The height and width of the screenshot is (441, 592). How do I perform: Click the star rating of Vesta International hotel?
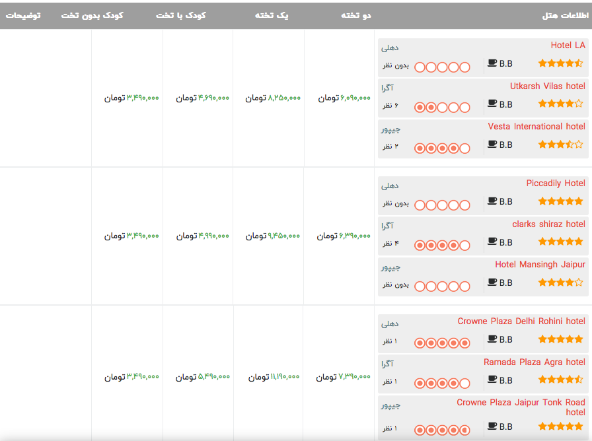click(560, 144)
